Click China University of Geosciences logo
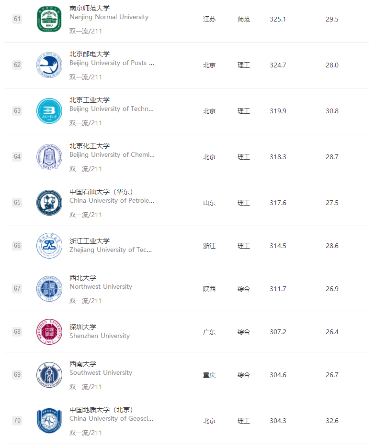Screen dimensions: 375x447 (49, 421)
